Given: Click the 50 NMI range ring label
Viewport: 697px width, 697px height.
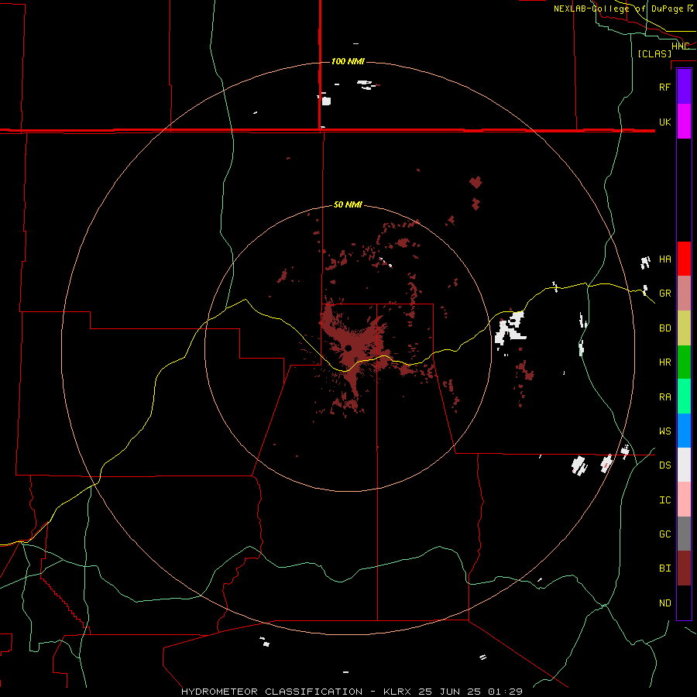Looking at the screenshot, I should click(348, 204).
